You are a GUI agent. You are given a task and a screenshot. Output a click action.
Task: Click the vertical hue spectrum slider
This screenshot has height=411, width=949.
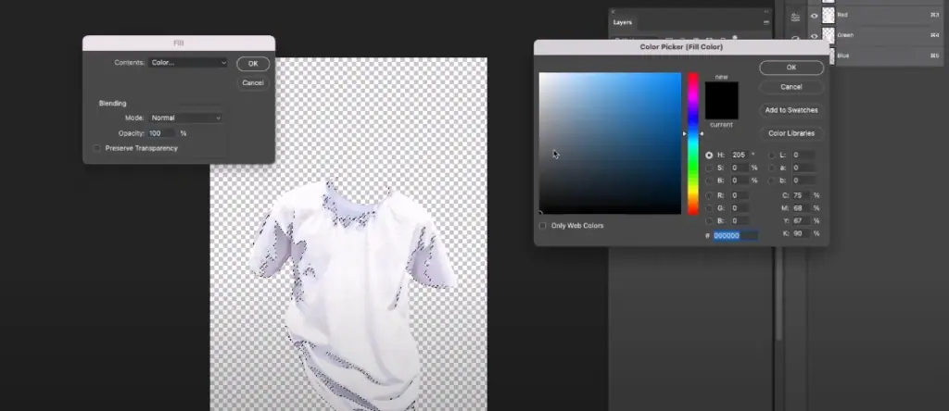pyautogui.click(x=692, y=143)
